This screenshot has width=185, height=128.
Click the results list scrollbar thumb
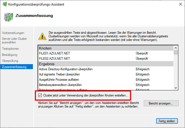[176, 52]
